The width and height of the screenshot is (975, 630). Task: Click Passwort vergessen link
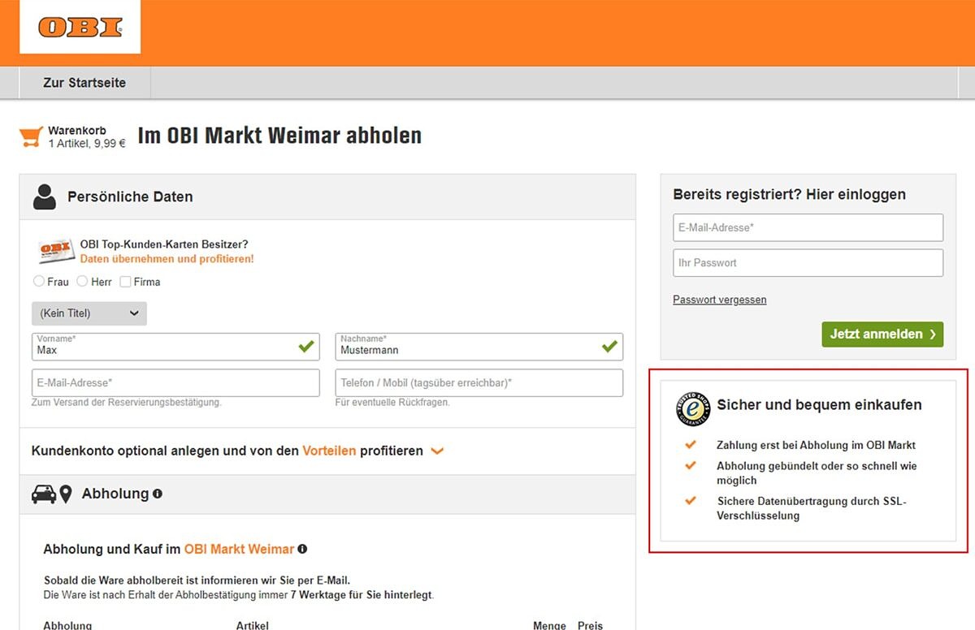pos(719,300)
